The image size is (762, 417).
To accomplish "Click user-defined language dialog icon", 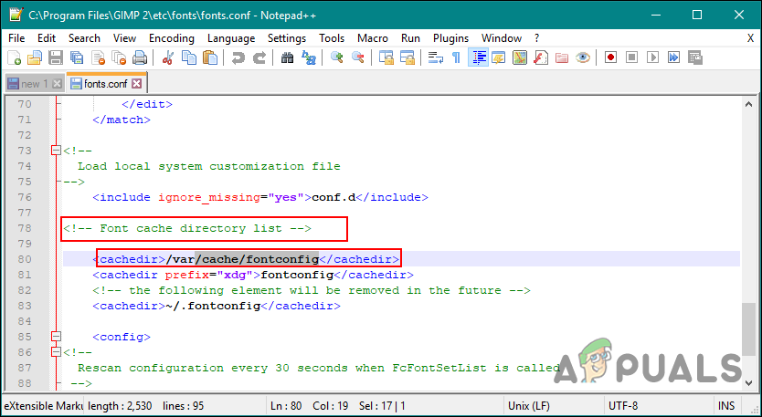I will coord(499,57).
